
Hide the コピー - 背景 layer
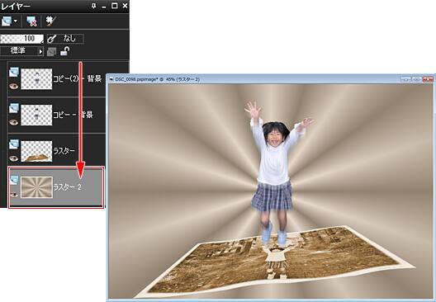click(x=13, y=122)
